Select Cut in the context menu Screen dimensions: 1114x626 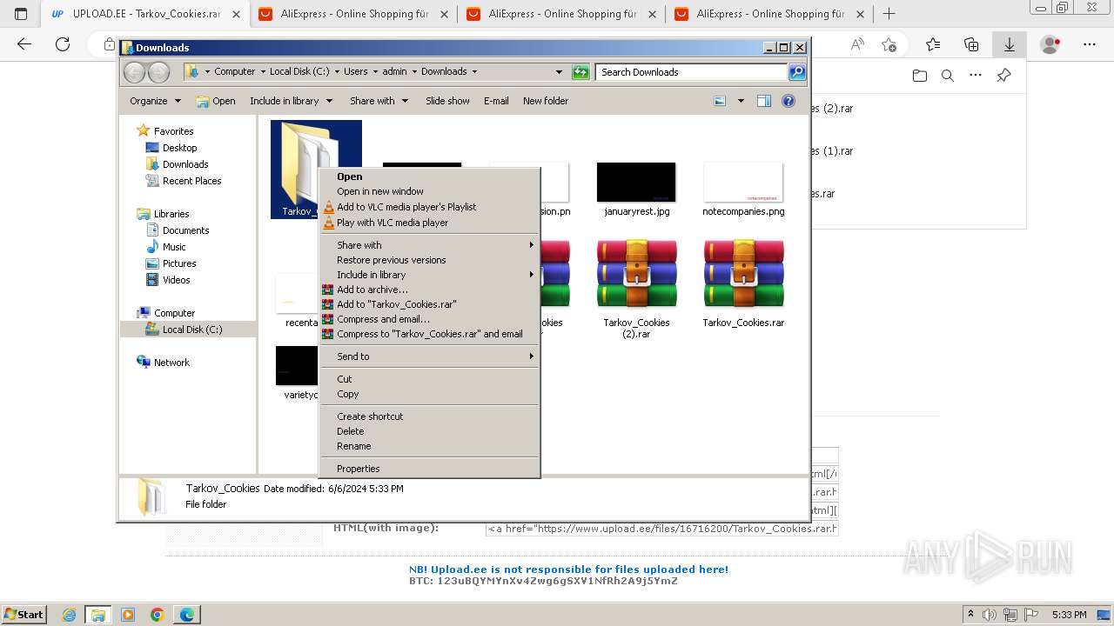point(430,379)
